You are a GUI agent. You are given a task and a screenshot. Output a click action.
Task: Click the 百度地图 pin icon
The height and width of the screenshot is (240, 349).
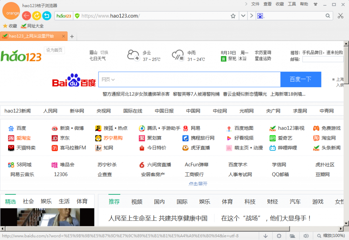(x=229, y=129)
